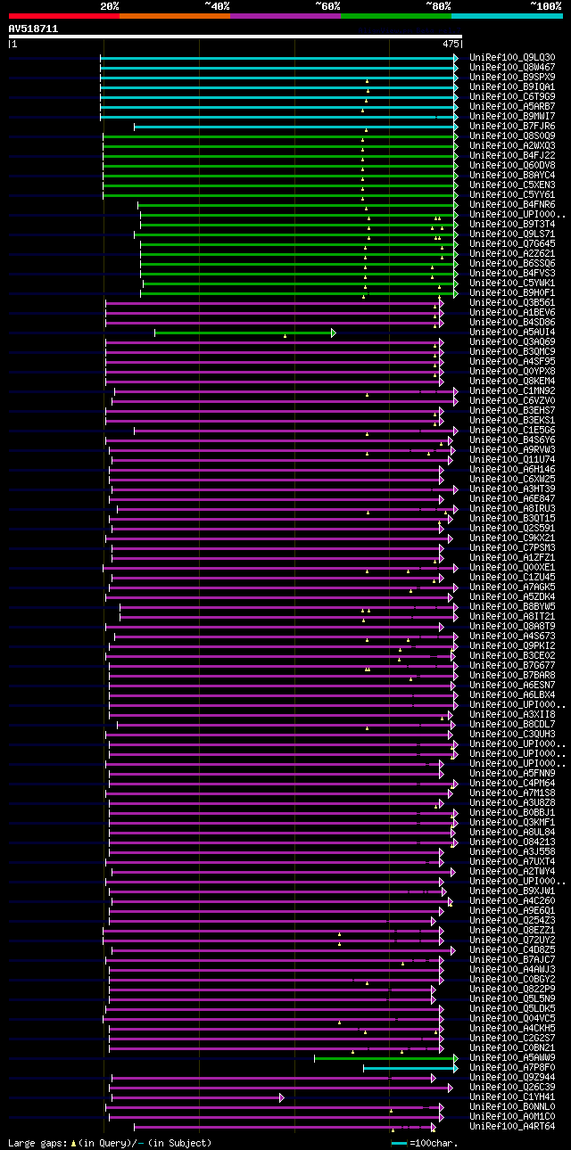Open hit UniRef100_B9H0F1
This screenshot has width=571, height=1150.
(x=512, y=293)
